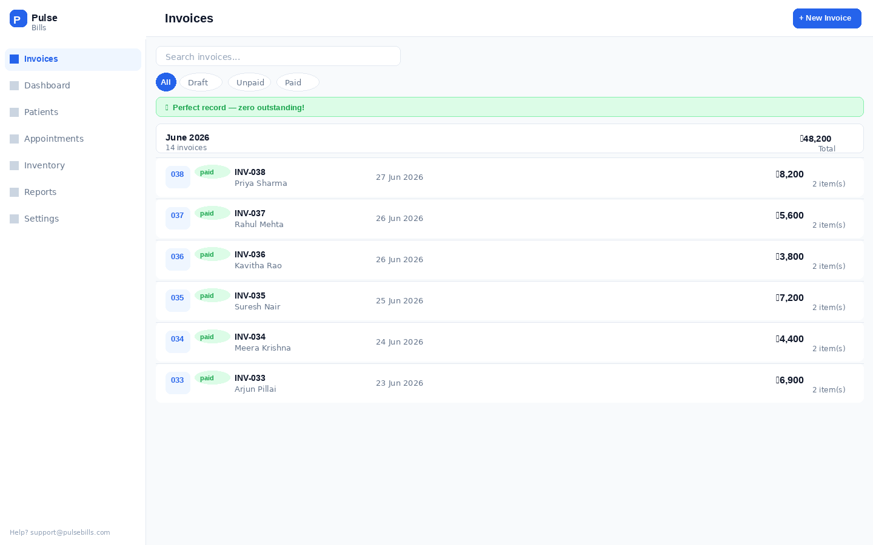
Task: Click the Invoices sidebar icon
Action: (x=15, y=59)
